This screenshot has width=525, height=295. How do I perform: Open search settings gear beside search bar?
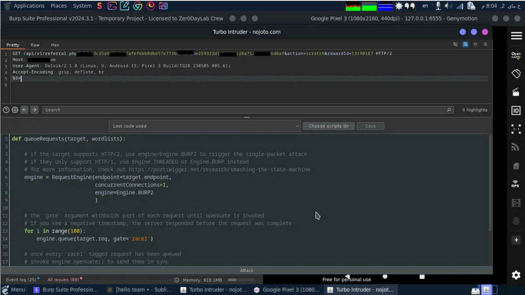tap(15, 110)
